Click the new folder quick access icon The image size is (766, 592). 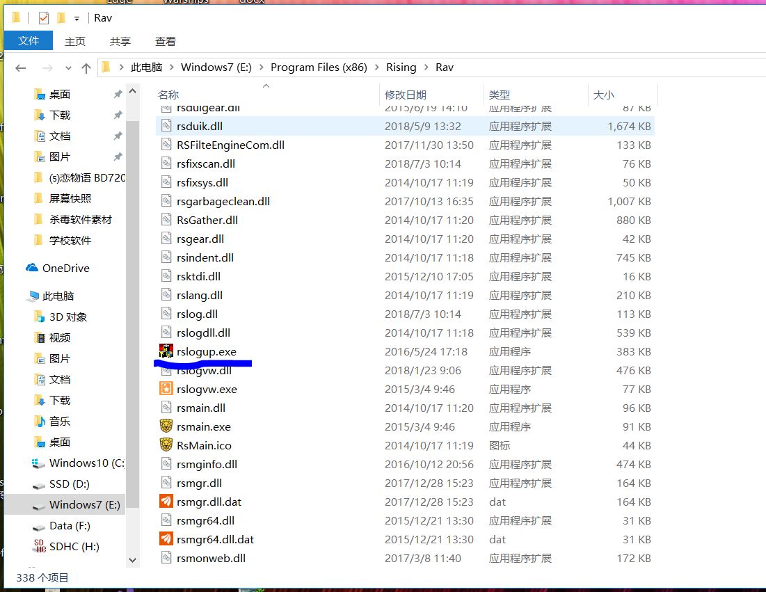[61, 18]
